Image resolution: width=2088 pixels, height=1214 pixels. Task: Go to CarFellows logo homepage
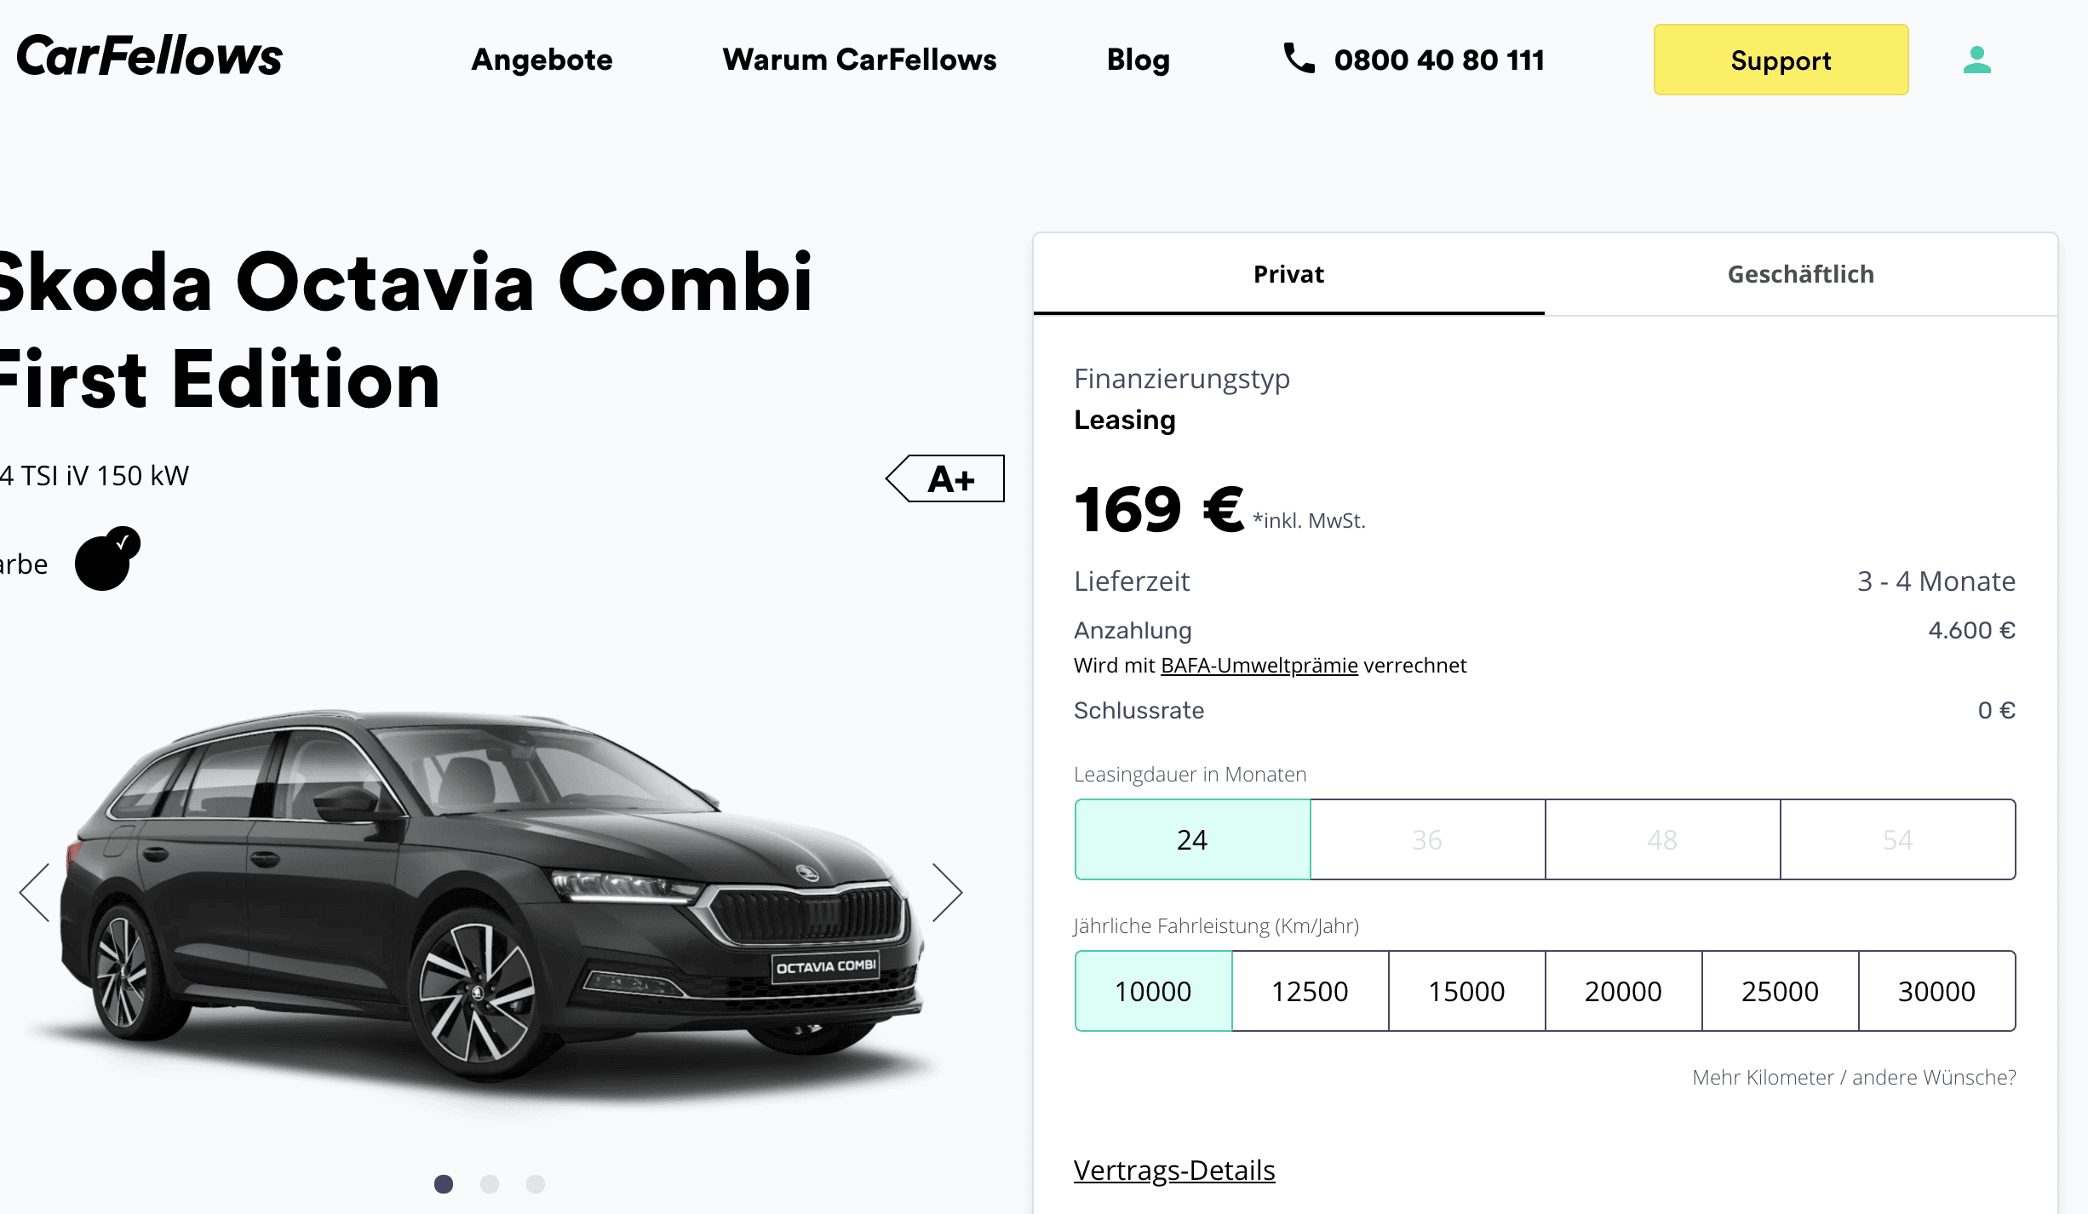point(149,57)
